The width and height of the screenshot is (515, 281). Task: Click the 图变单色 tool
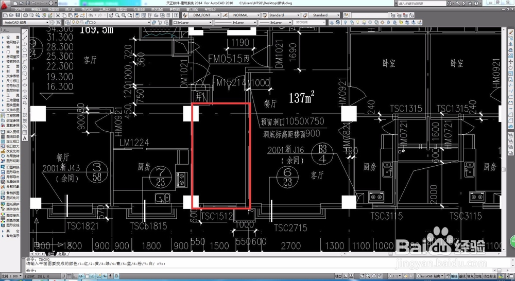(x=10, y=215)
